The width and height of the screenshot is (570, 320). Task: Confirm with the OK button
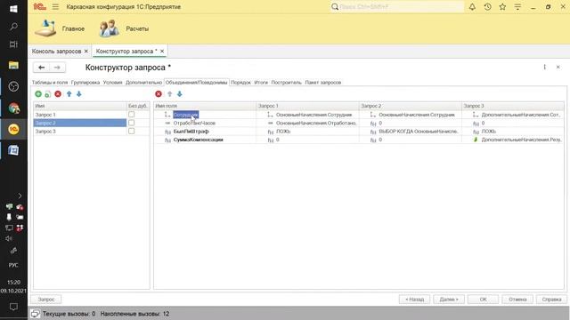[483, 300]
